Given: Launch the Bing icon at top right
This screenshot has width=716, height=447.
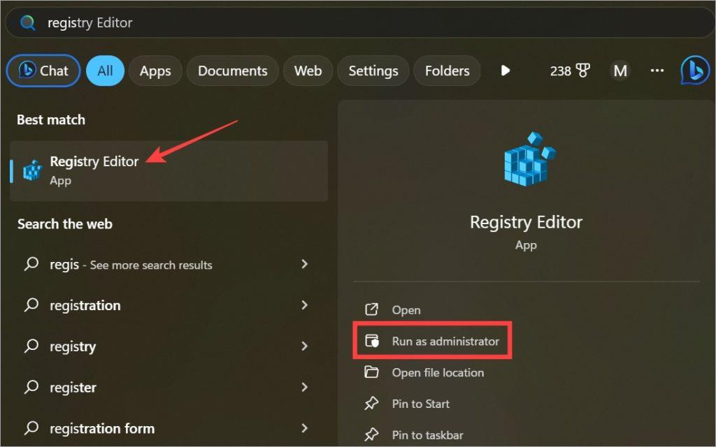Looking at the screenshot, I should click(x=694, y=71).
